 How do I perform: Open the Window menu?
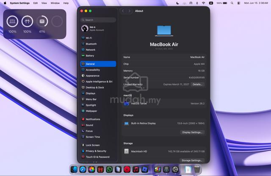point(55,3)
